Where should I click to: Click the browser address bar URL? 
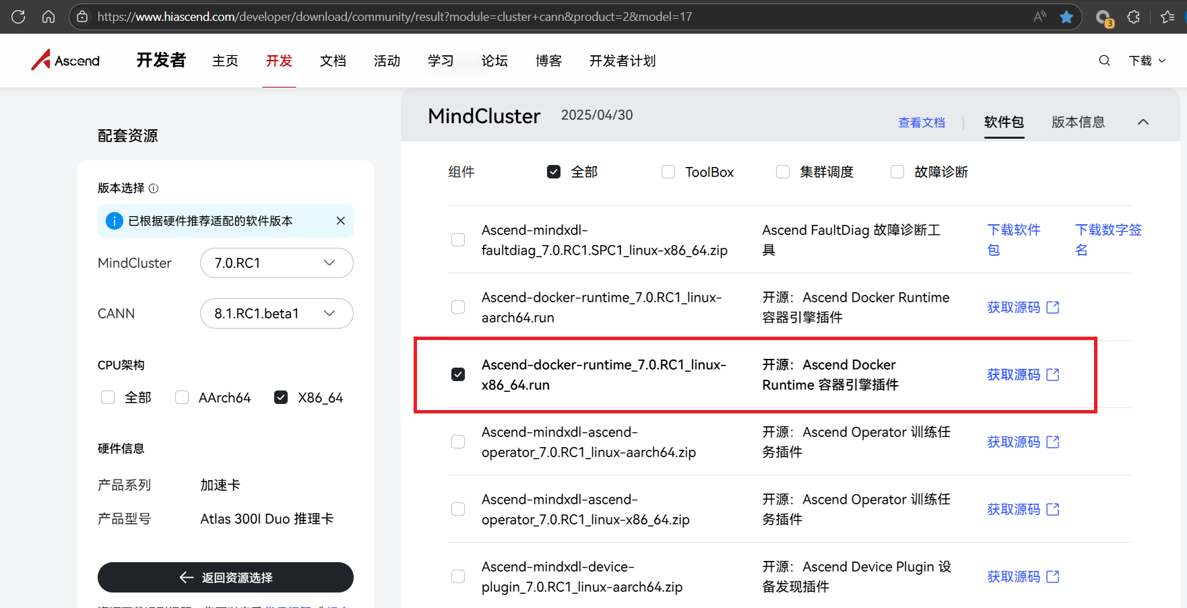(395, 17)
